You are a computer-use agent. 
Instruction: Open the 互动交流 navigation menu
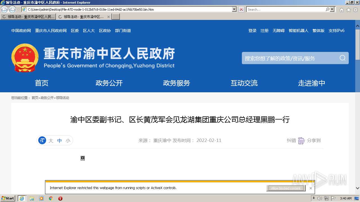click(244, 83)
